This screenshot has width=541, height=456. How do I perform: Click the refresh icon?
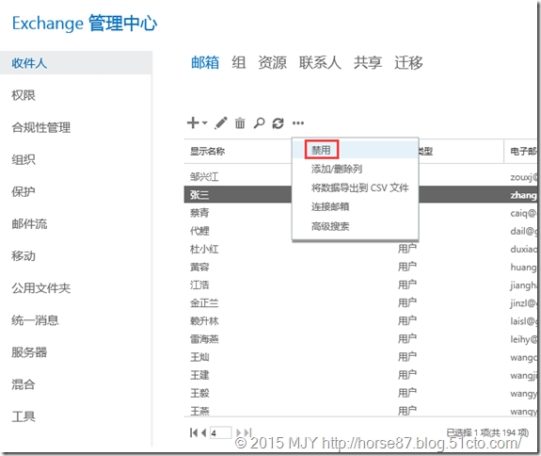[x=278, y=123]
